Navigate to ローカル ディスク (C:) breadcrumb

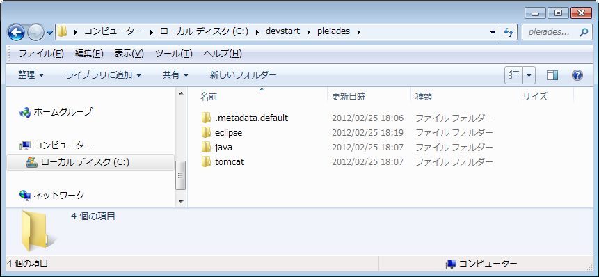(x=204, y=32)
